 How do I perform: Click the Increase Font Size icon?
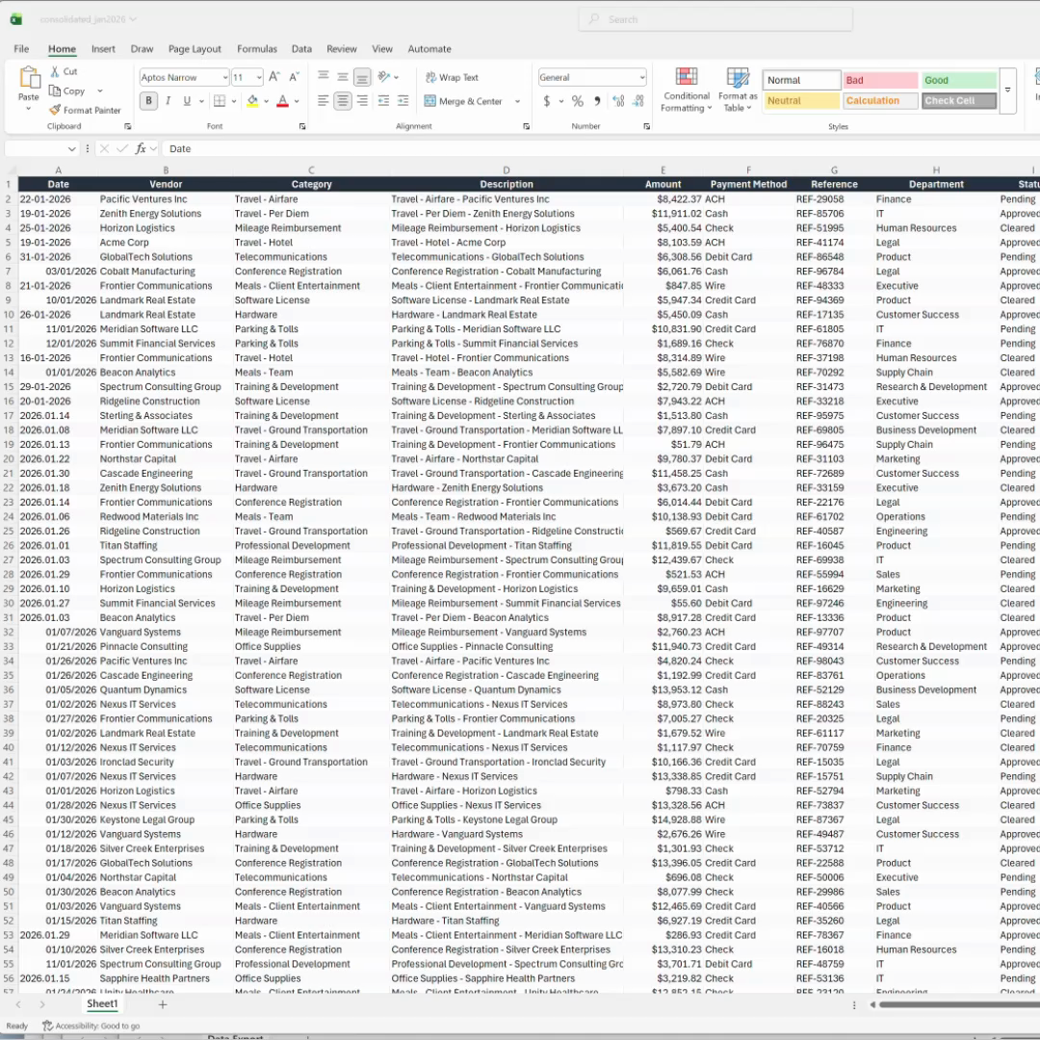273,78
